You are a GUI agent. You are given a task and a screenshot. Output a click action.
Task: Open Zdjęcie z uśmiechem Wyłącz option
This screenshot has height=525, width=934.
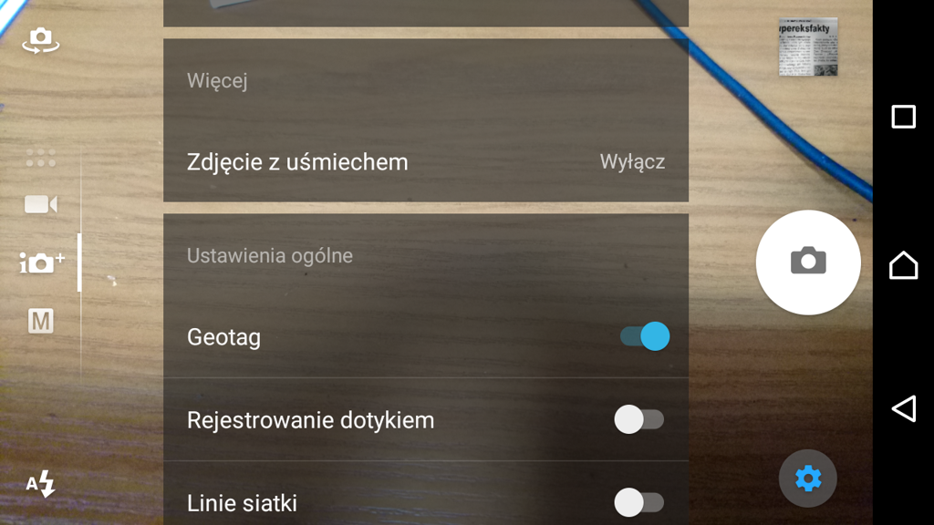click(632, 162)
